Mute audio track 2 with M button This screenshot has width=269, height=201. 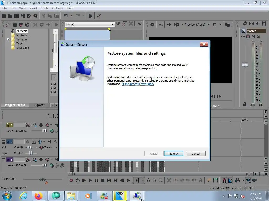pyautogui.click(x=49, y=142)
